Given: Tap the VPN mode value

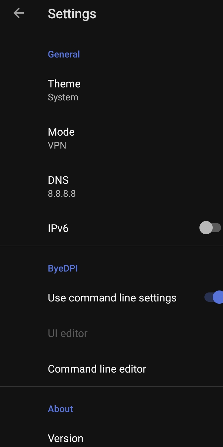Looking at the screenshot, I should click(57, 146).
